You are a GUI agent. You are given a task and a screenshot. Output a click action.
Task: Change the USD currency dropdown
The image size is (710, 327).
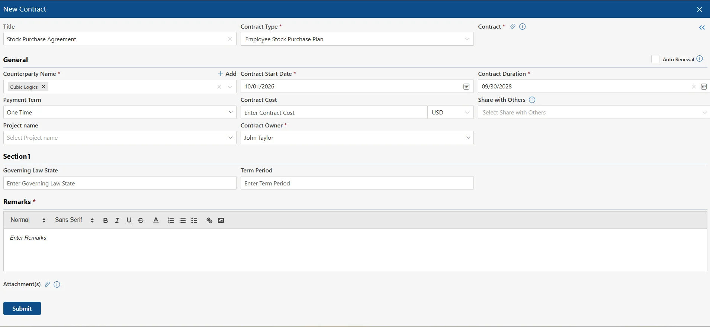click(x=450, y=112)
